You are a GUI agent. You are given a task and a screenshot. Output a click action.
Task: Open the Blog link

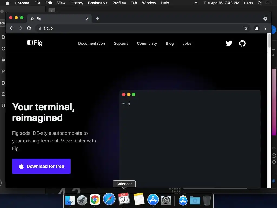170,43
